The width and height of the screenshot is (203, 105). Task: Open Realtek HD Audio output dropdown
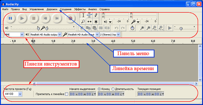[x=59, y=35]
